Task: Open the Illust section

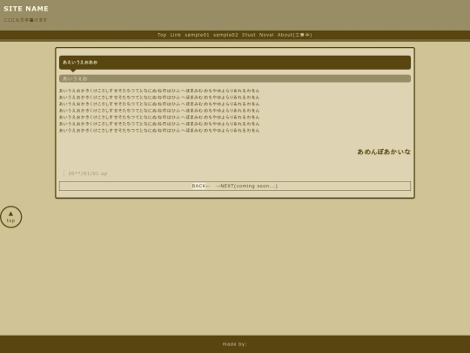Action: [x=248, y=35]
